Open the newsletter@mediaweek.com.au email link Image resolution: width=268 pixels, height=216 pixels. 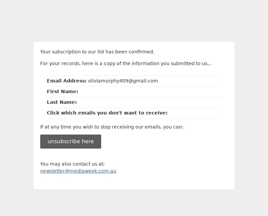(78, 171)
